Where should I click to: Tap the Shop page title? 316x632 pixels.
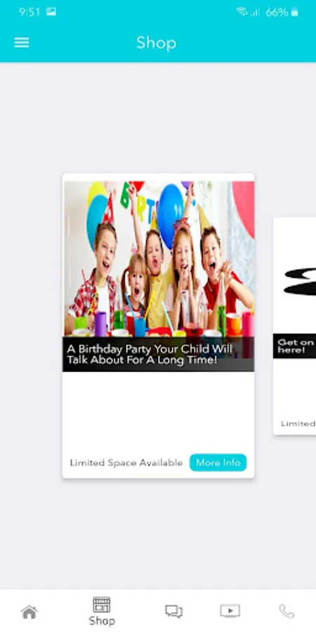pos(157,42)
